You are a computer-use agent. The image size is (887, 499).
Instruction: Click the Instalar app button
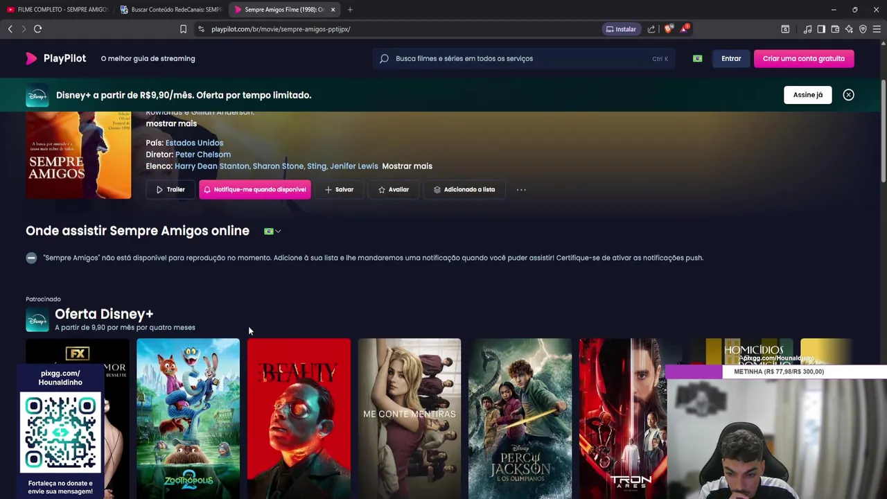(x=621, y=29)
